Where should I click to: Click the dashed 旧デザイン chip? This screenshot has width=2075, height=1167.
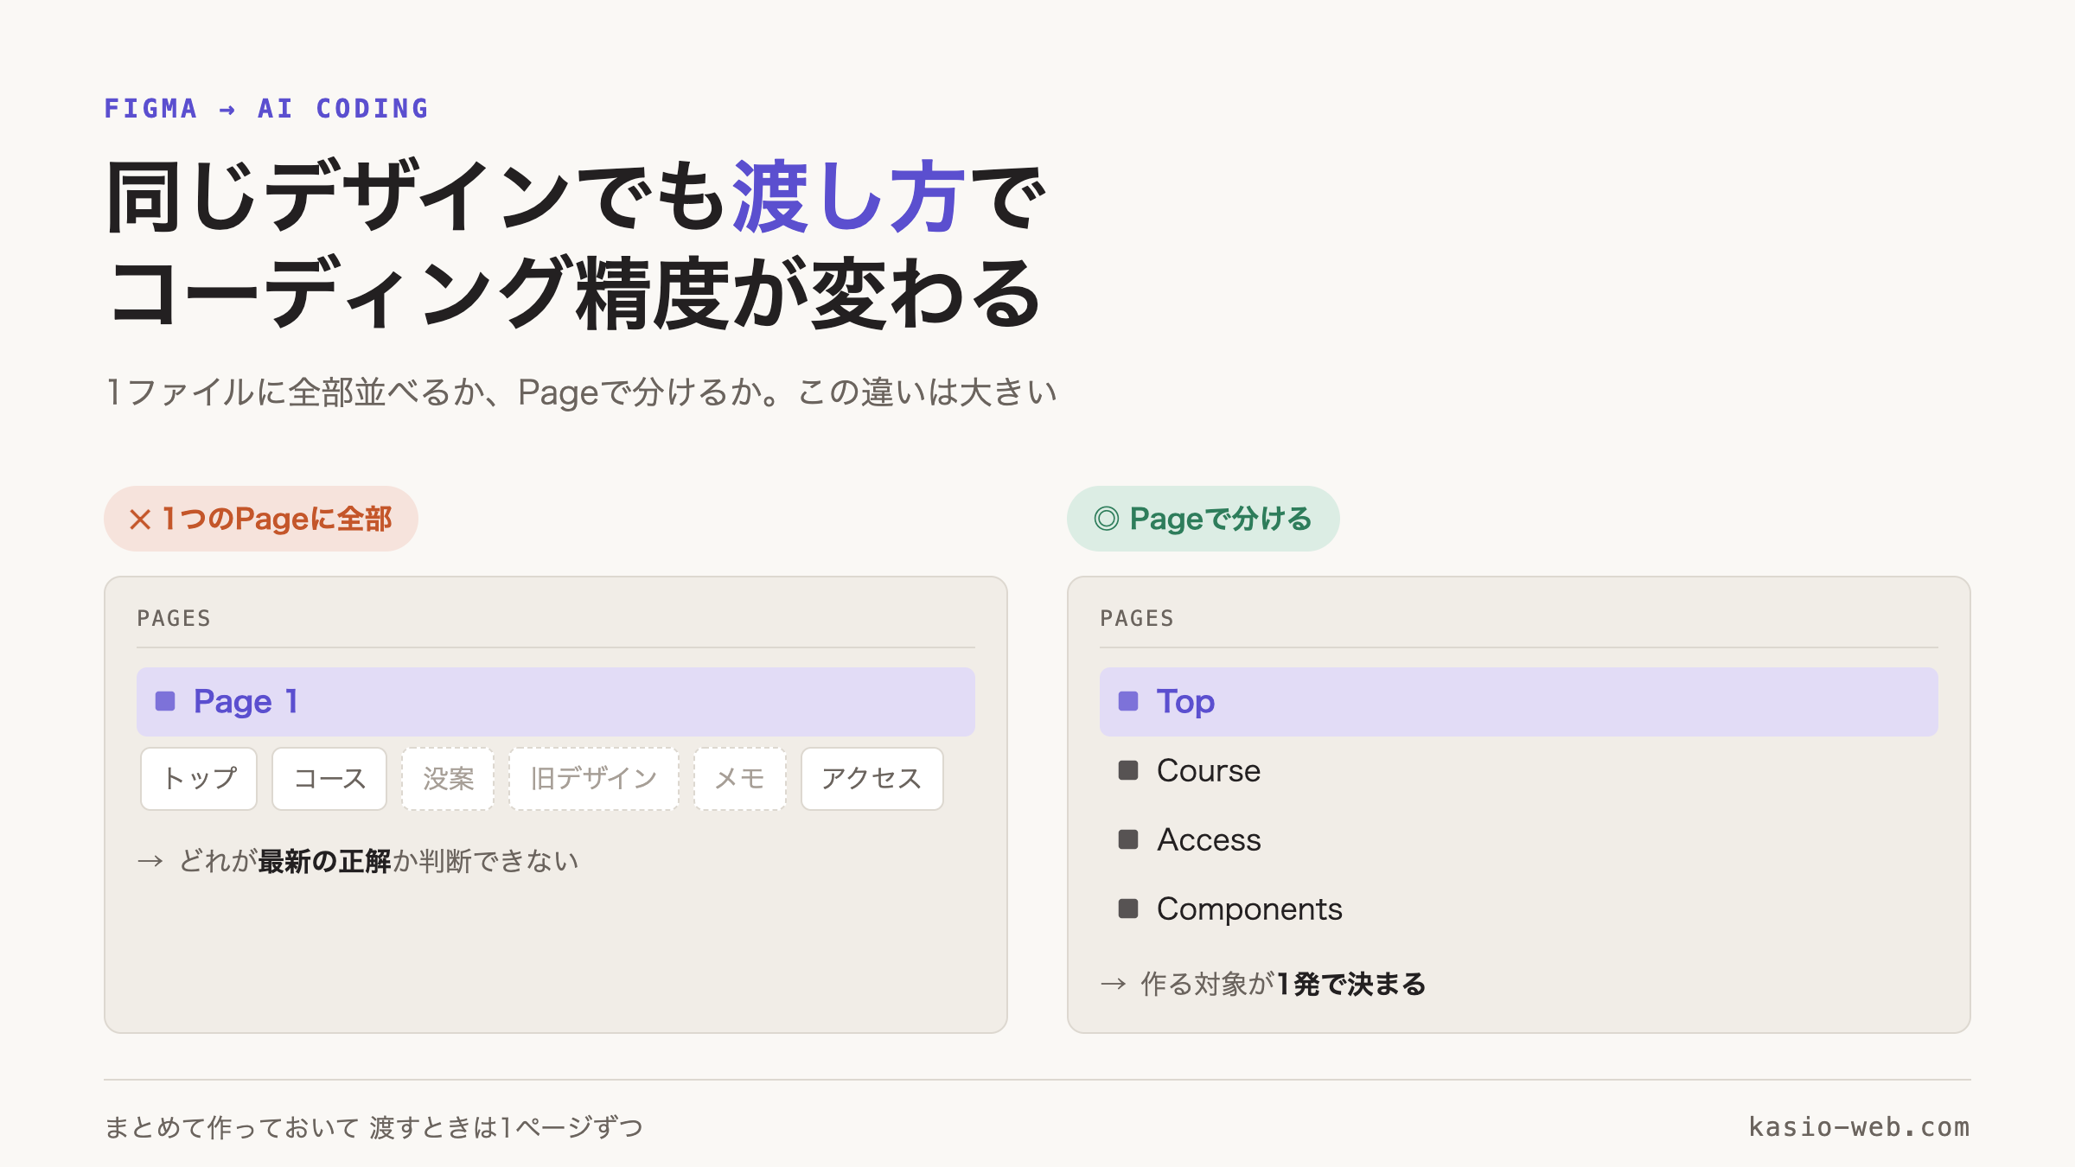(594, 779)
